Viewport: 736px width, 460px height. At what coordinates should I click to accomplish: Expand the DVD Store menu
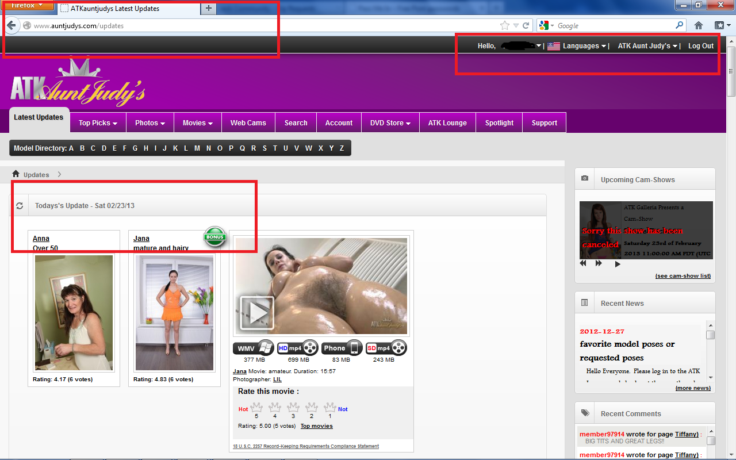(390, 123)
